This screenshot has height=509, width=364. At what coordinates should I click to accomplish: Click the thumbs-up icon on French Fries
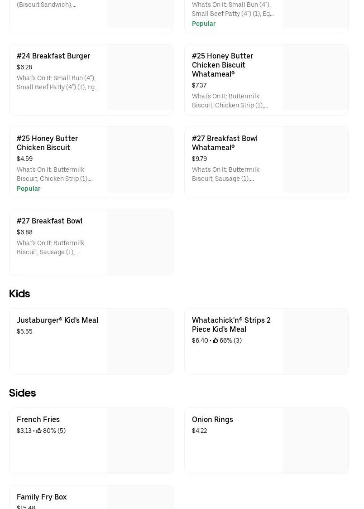click(x=39, y=431)
